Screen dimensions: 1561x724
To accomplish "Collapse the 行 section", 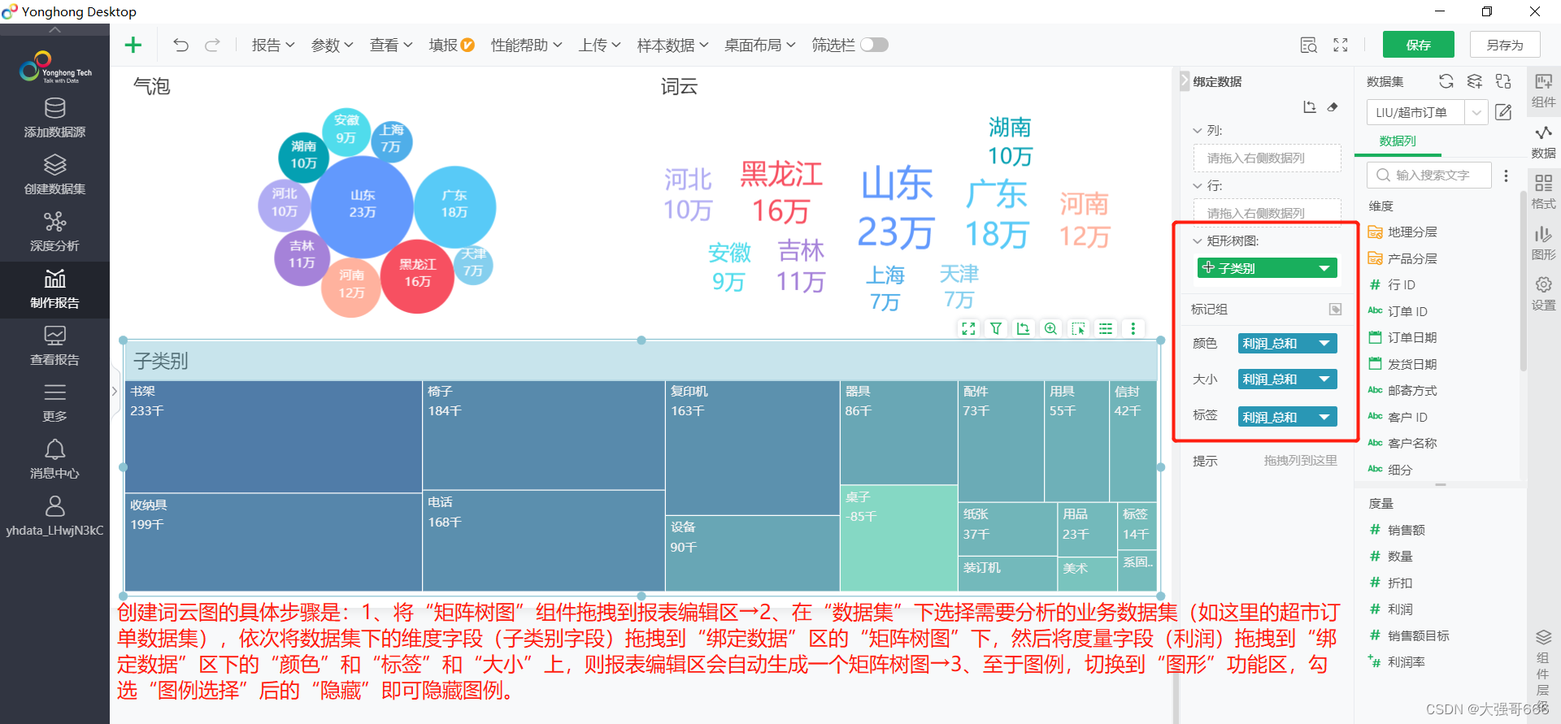I will coord(1198,185).
